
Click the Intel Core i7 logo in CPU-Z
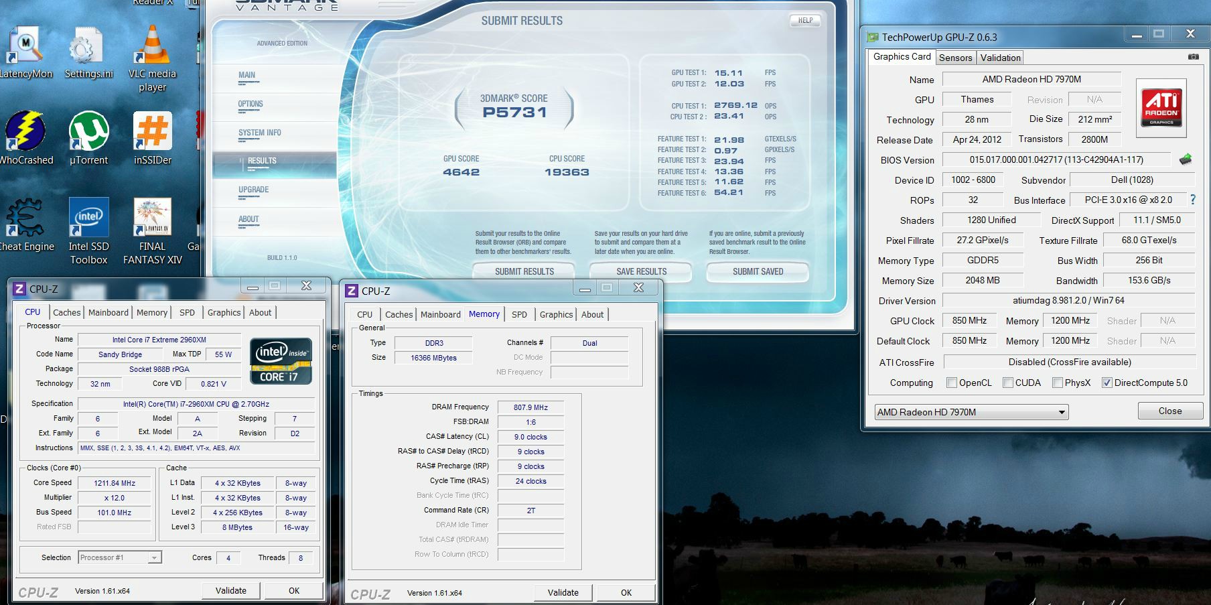(281, 361)
